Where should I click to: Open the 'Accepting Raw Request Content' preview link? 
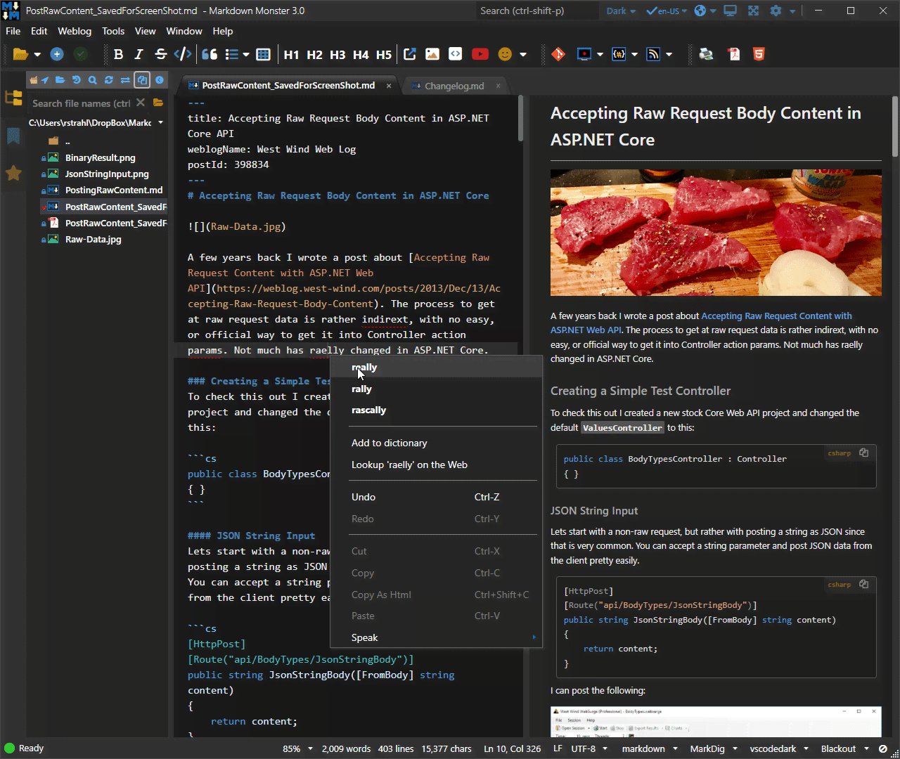[x=776, y=316]
